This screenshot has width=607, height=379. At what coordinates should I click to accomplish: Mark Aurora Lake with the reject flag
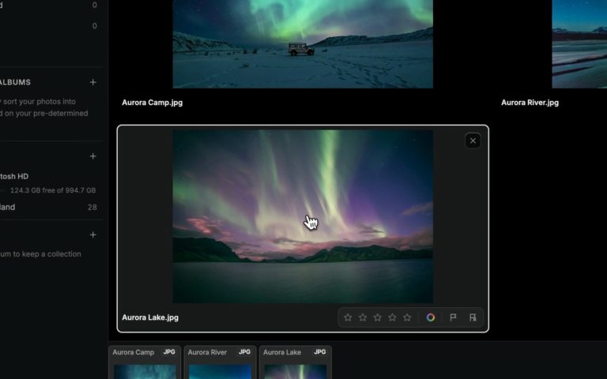click(473, 317)
